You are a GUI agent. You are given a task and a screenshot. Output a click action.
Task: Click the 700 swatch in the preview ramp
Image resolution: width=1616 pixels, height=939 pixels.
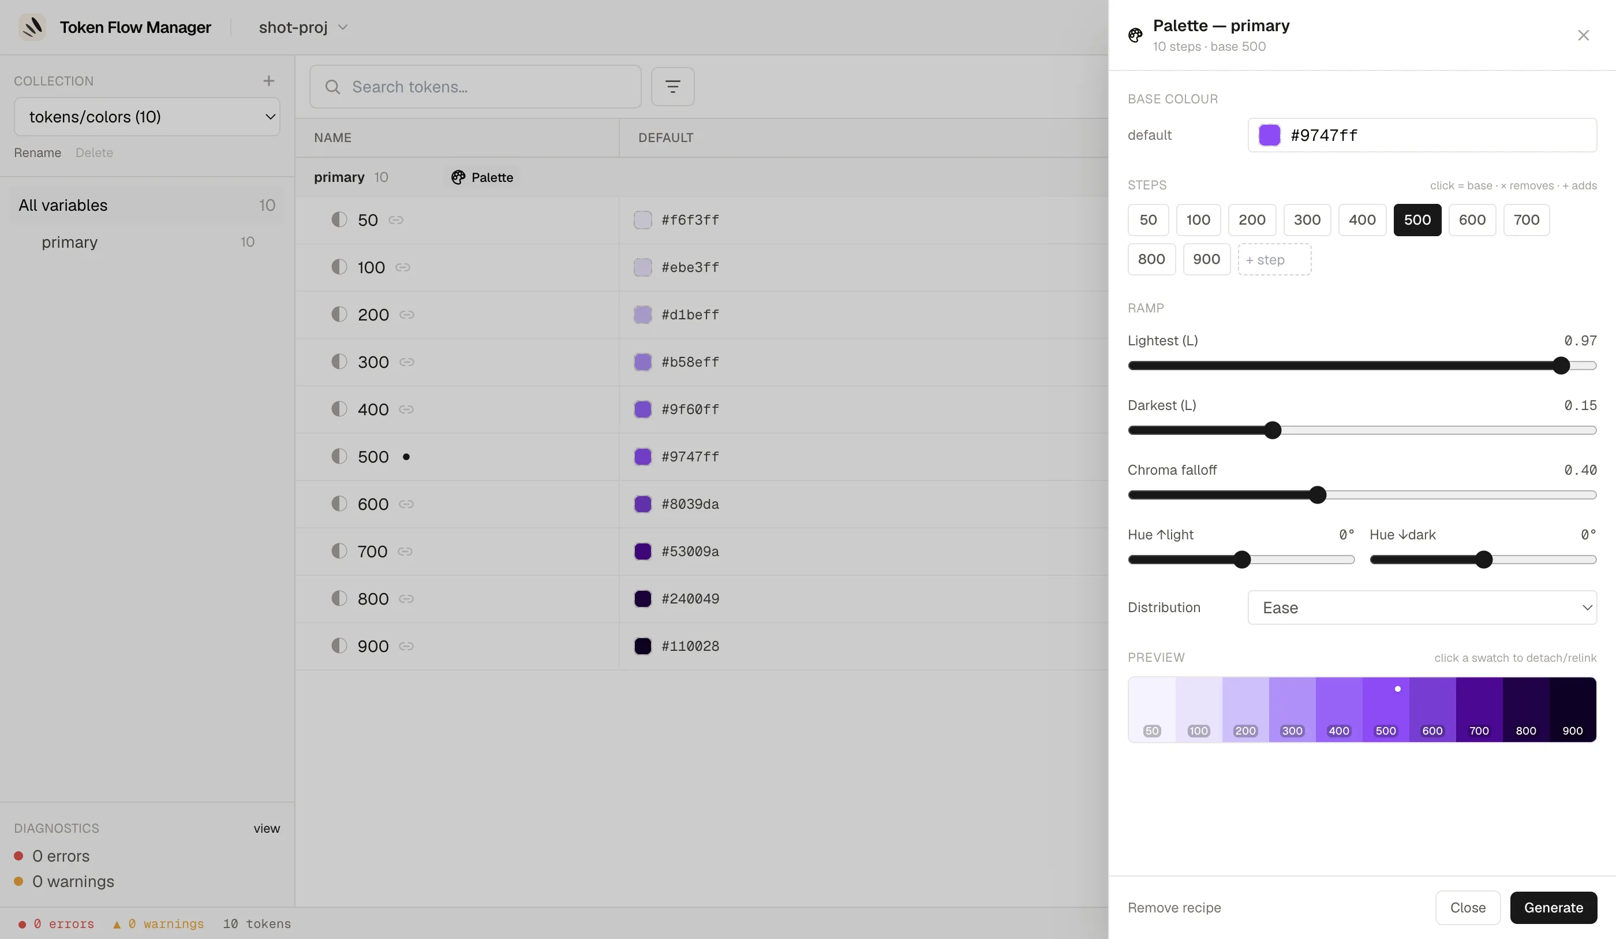coord(1479,710)
